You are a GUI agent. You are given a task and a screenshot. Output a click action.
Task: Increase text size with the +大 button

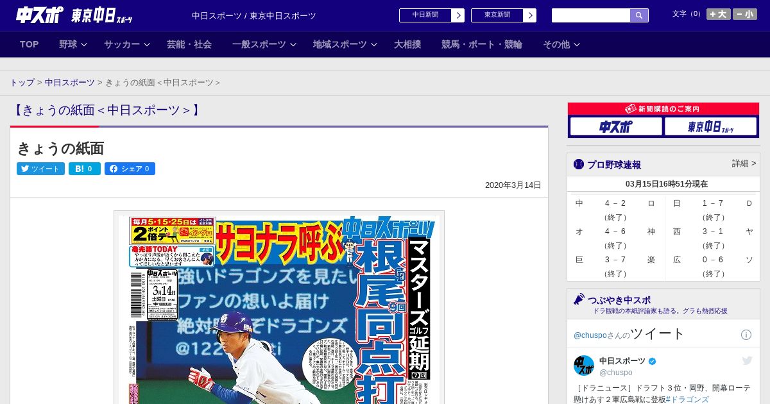coord(718,14)
